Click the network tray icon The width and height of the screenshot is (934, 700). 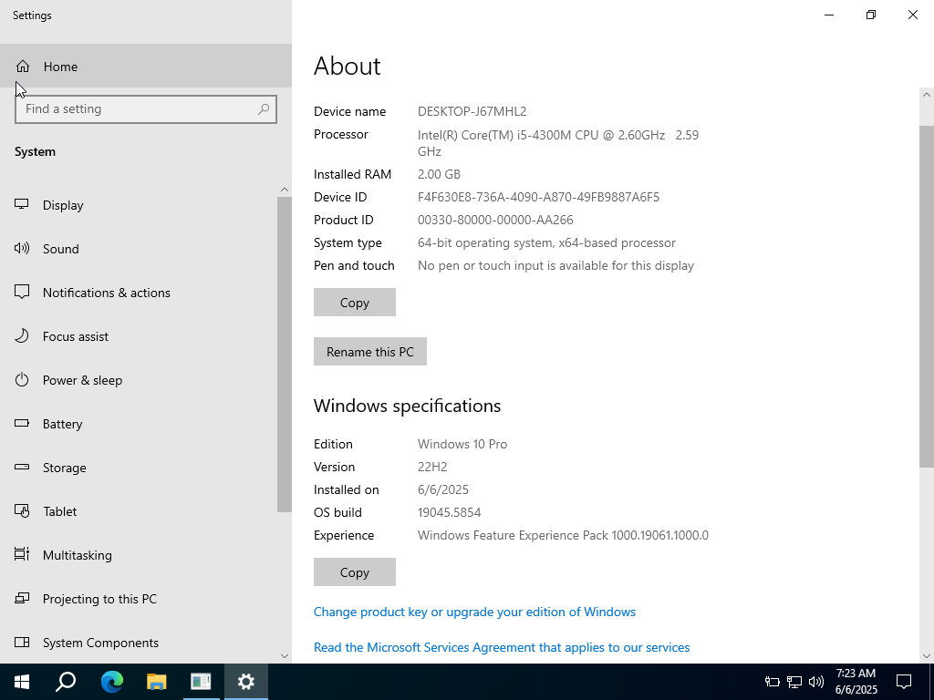point(794,682)
